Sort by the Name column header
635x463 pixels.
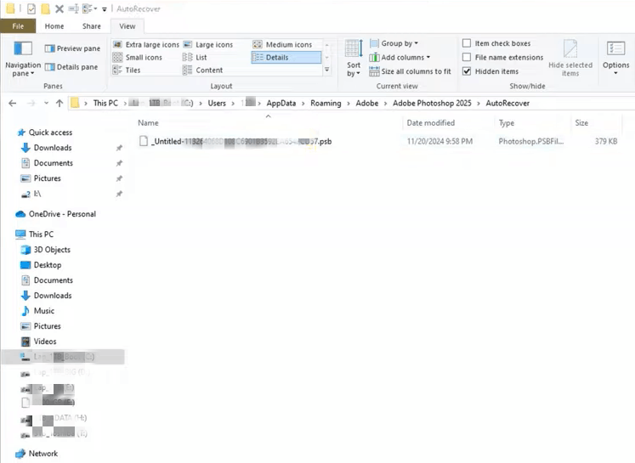click(x=148, y=123)
